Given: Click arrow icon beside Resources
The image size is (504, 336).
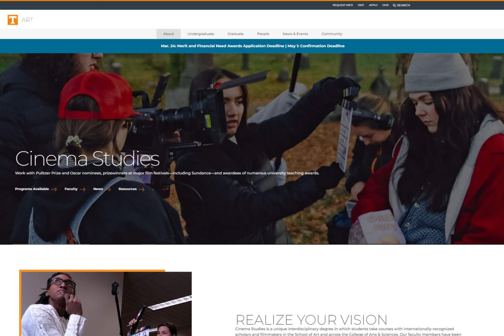Looking at the screenshot, I should point(142,189).
